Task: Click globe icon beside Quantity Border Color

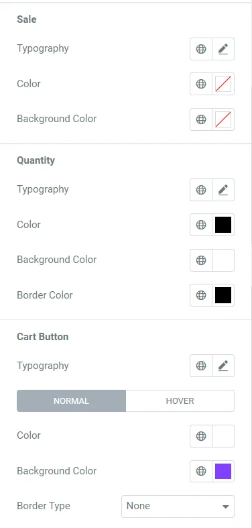Action: (201, 295)
